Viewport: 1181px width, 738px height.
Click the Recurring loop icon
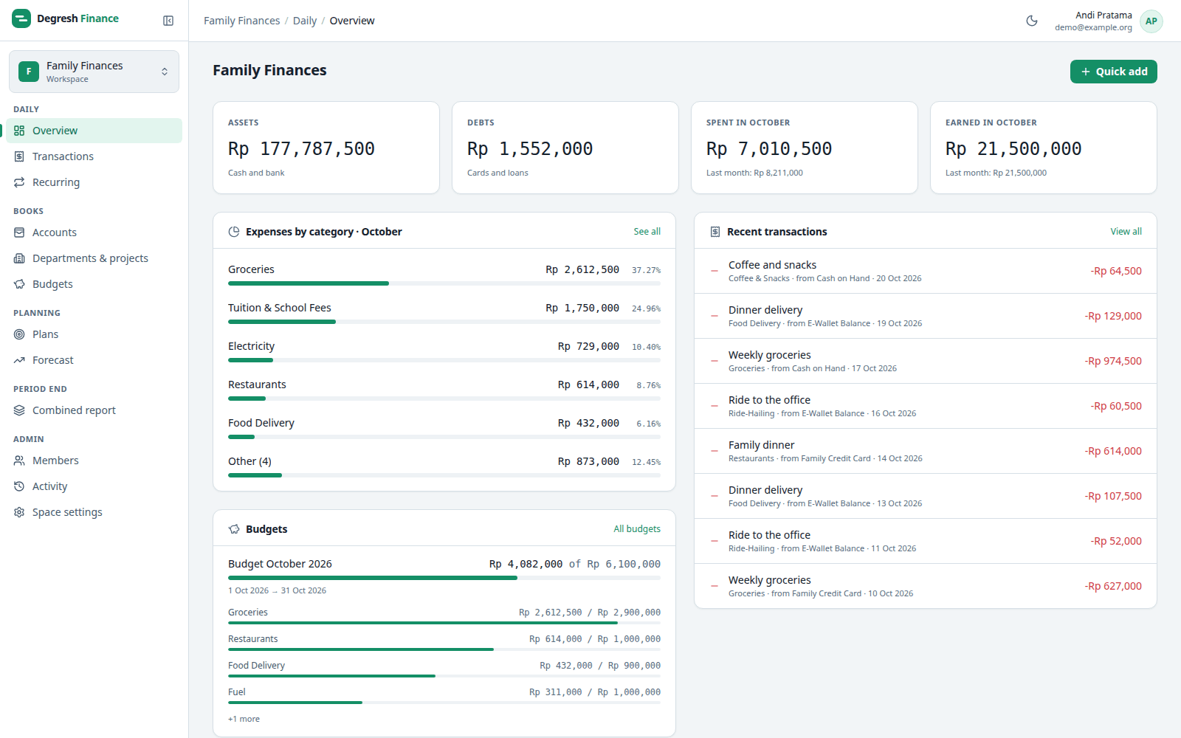[19, 182]
